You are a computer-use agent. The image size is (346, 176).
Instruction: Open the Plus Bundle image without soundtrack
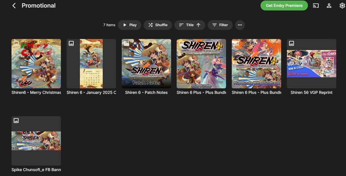point(201,64)
